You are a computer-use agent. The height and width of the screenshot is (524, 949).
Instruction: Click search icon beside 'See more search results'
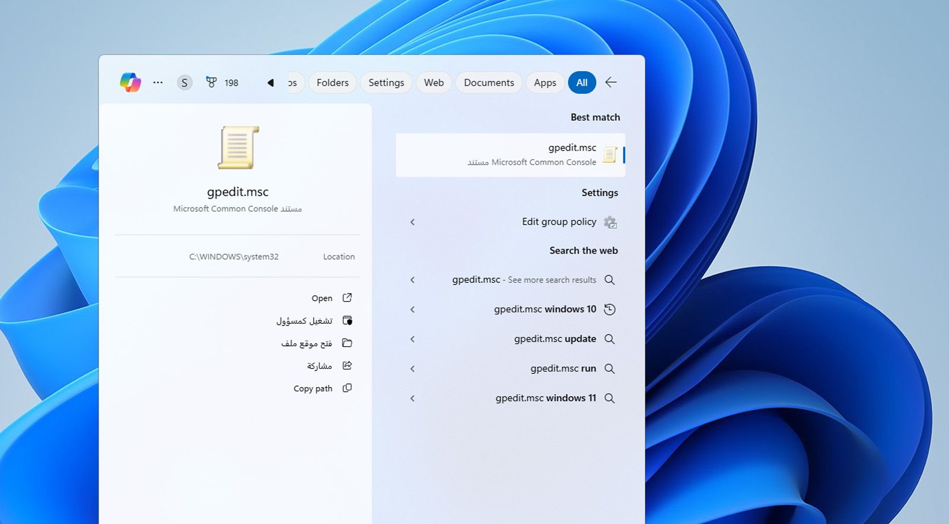coord(610,280)
